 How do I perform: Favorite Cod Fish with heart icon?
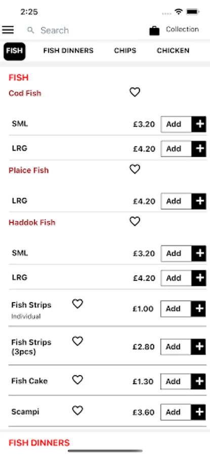tap(135, 92)
